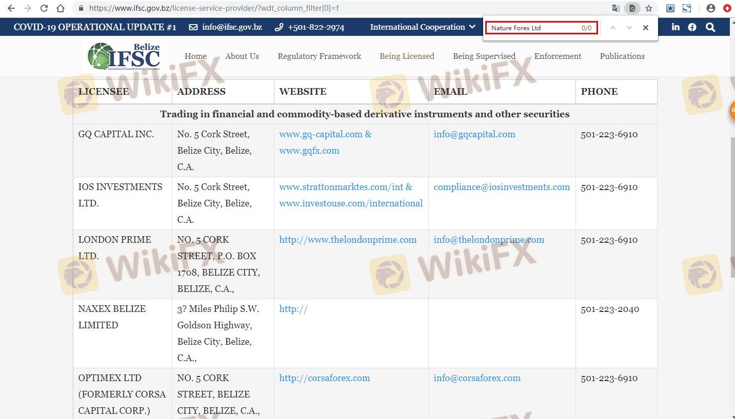Select the GQ CAPITAL INC. licensee cell
This screenshot has width=735, height=419.
pos(123,151)
